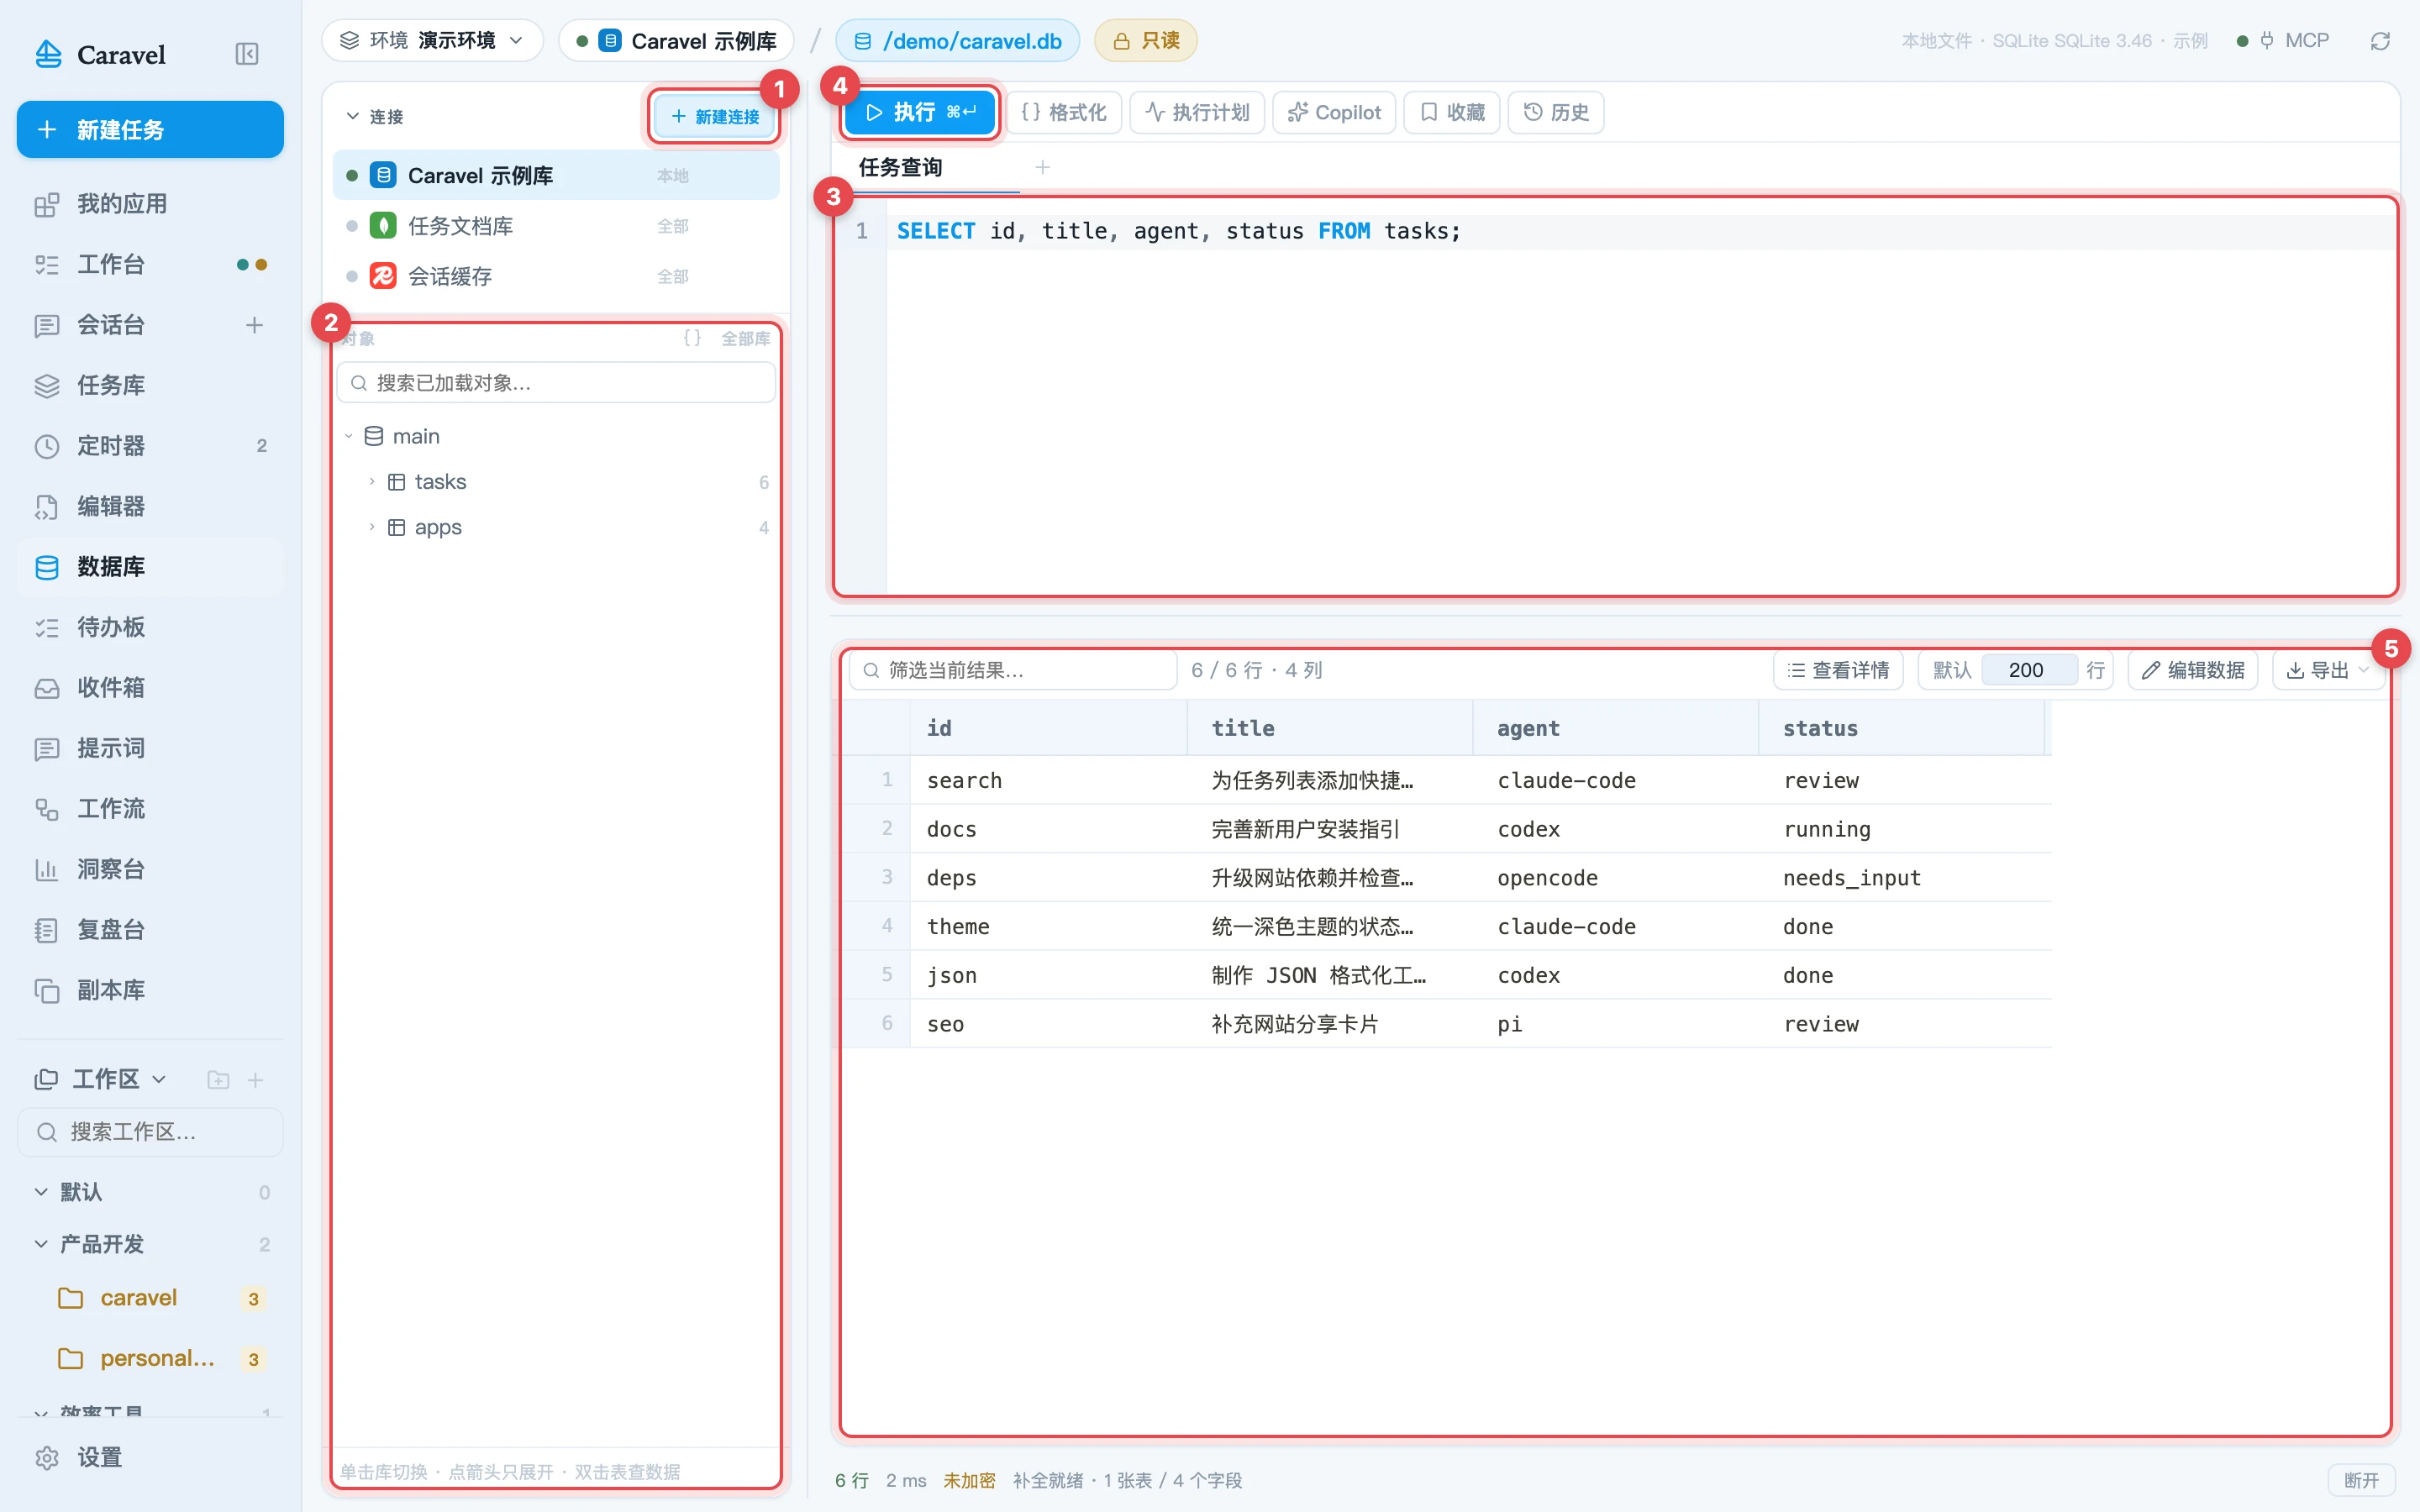Focus the 筛选当前结果 filter field
Image resolution: width=2420 pixels, height=1512 pixels.
coord(1013,670)
